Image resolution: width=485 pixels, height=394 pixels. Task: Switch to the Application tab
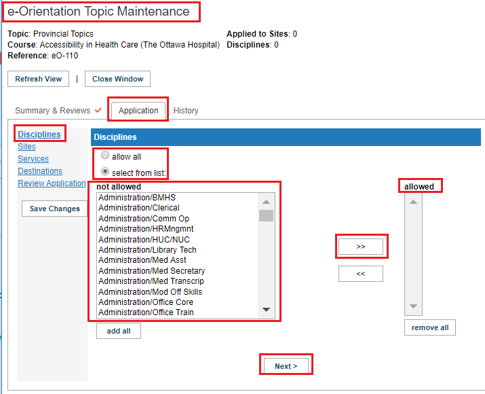click(x=138, y=111)
